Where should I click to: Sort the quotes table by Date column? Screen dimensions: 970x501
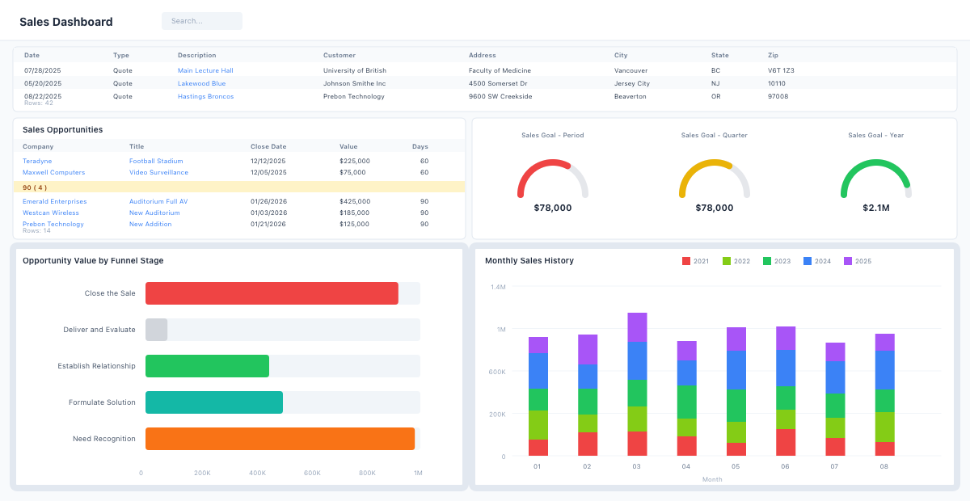click(x=32, y=55)
